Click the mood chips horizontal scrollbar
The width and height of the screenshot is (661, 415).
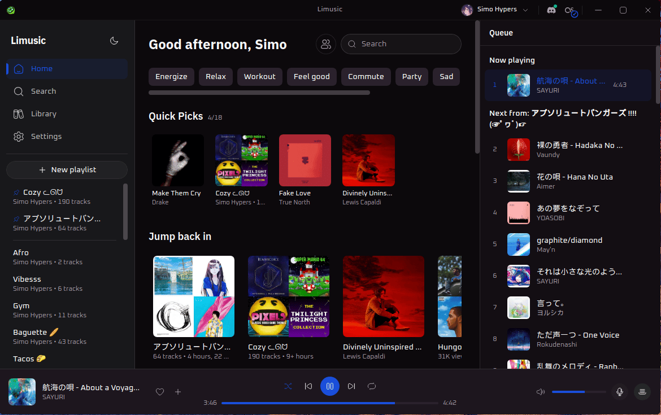[259, 93]
